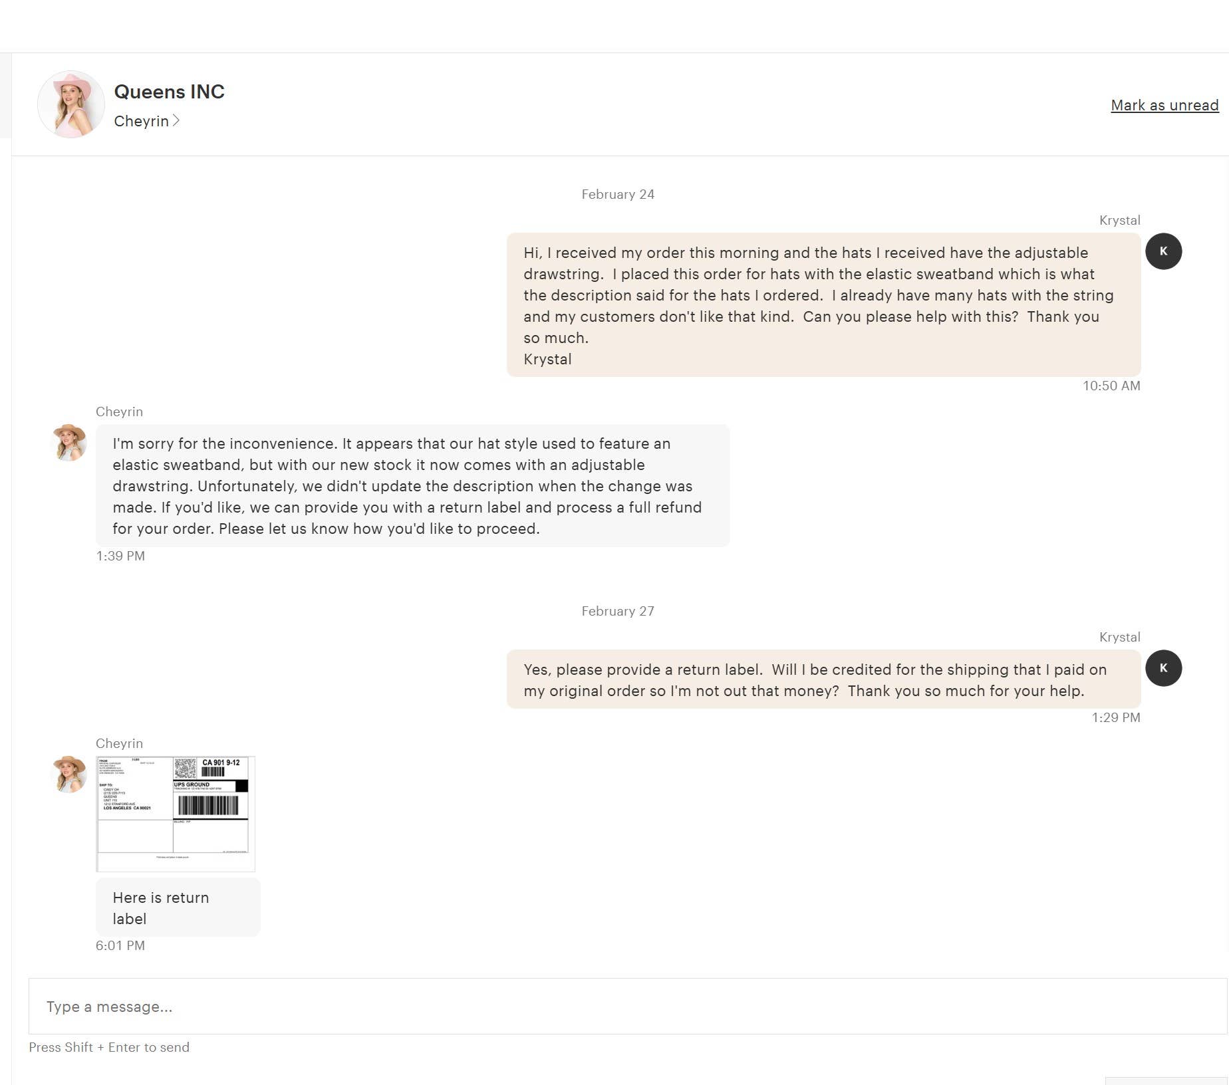Click the Queens INC shop profile photo
Screen dimensions: 1229x1085
point(70,104)
